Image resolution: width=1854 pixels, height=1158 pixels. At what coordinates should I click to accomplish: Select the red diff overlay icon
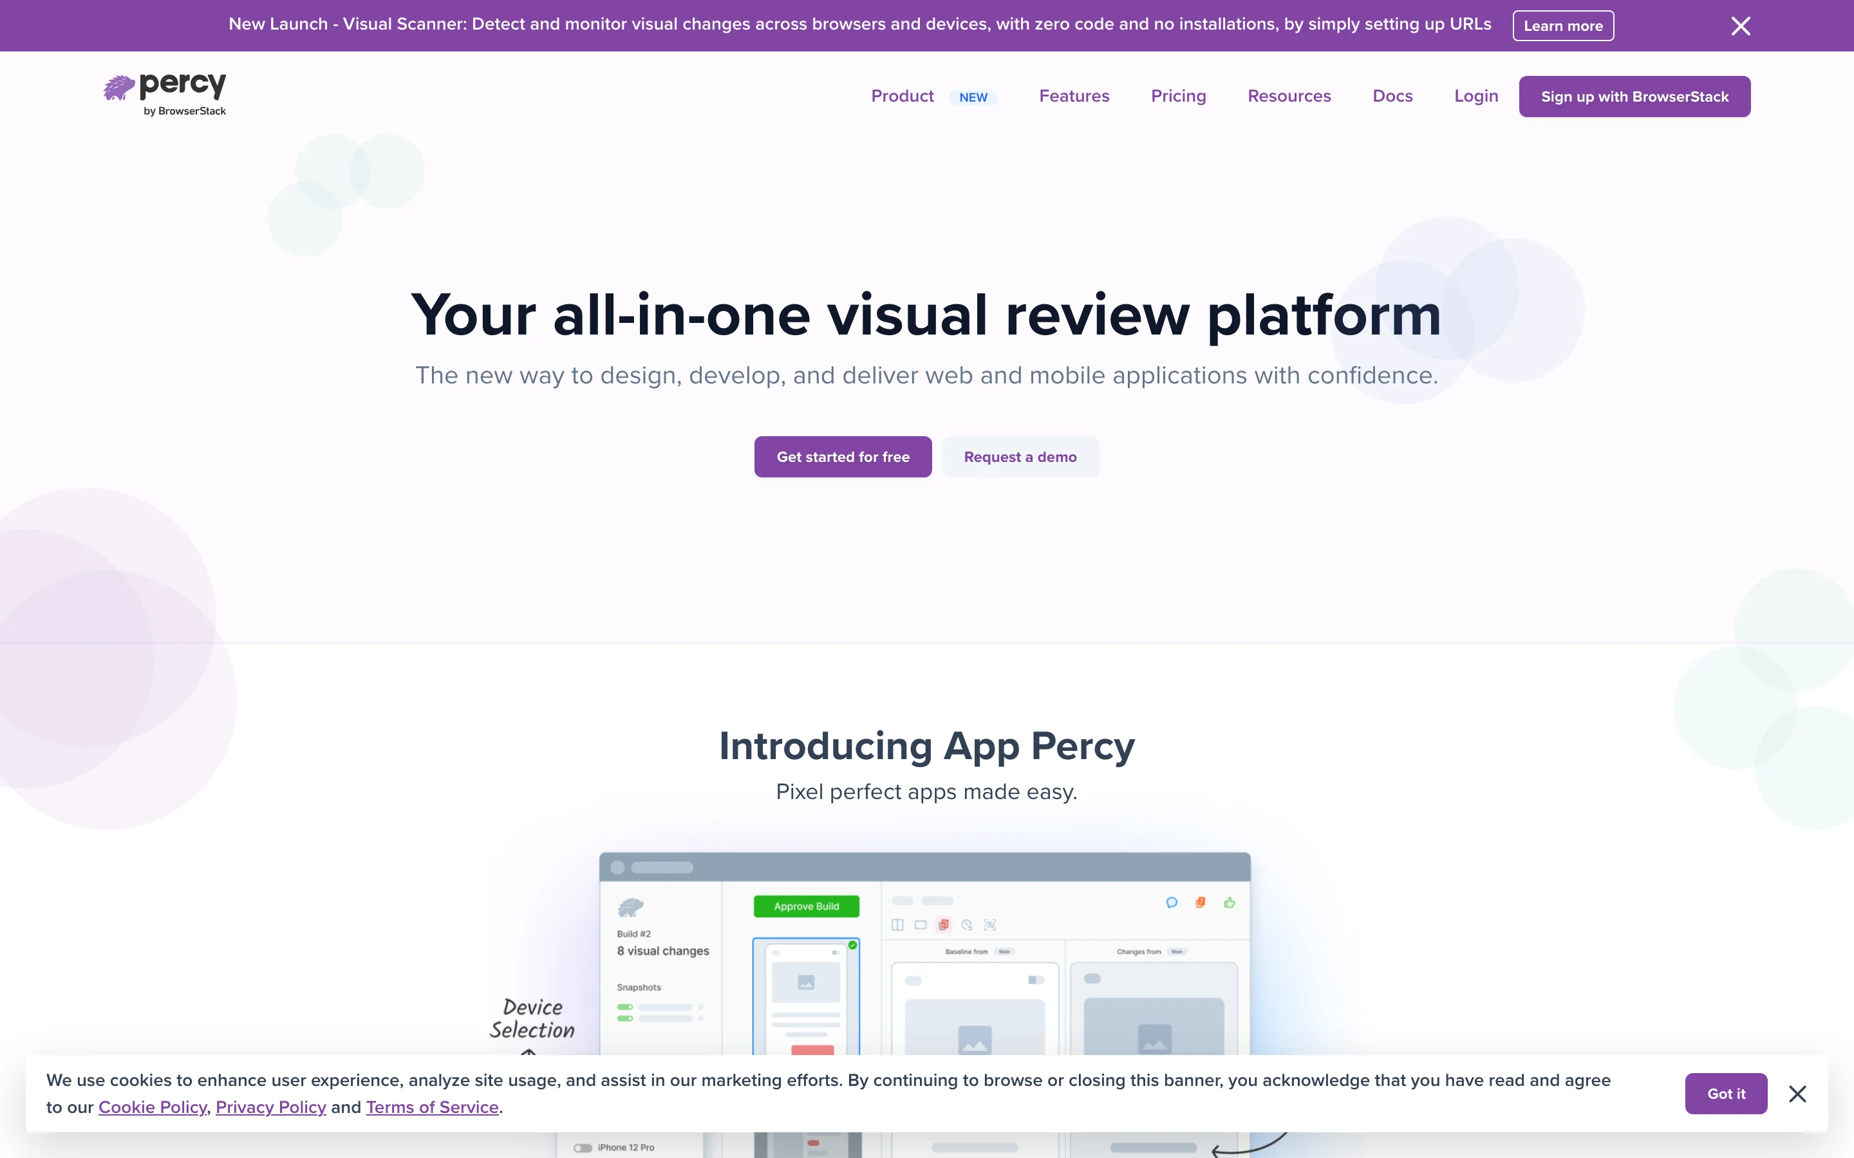tap(944, 925)
